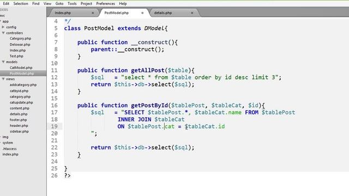
Task: Open addcategory.php file
Action: pyautogui.click(x=23, y=85)
